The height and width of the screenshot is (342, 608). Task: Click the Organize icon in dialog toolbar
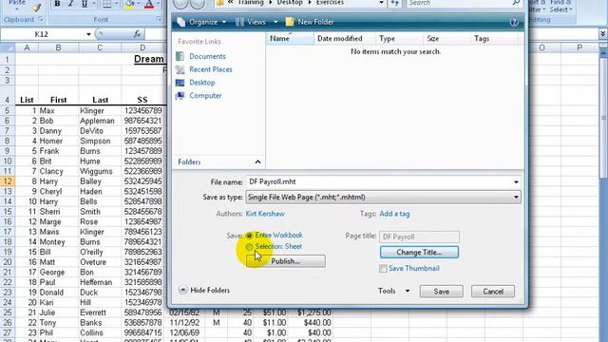point(181,22)
